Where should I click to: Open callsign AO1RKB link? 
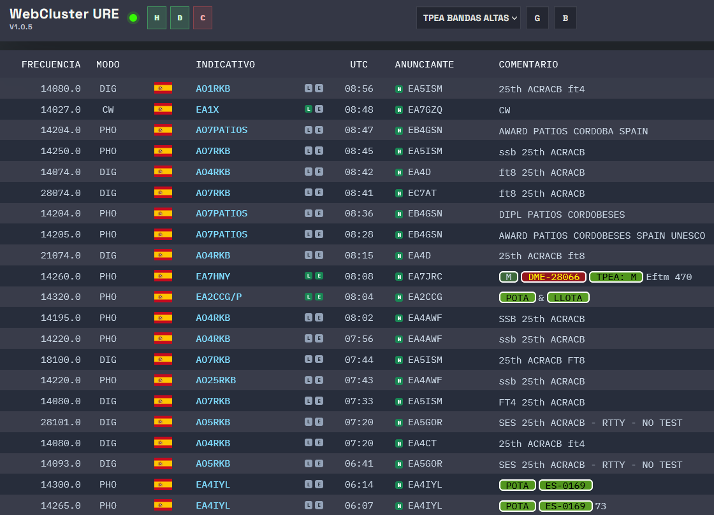click(x=213, y=88)
